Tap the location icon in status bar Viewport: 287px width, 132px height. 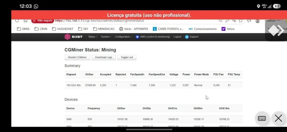(x=259, y=6)
